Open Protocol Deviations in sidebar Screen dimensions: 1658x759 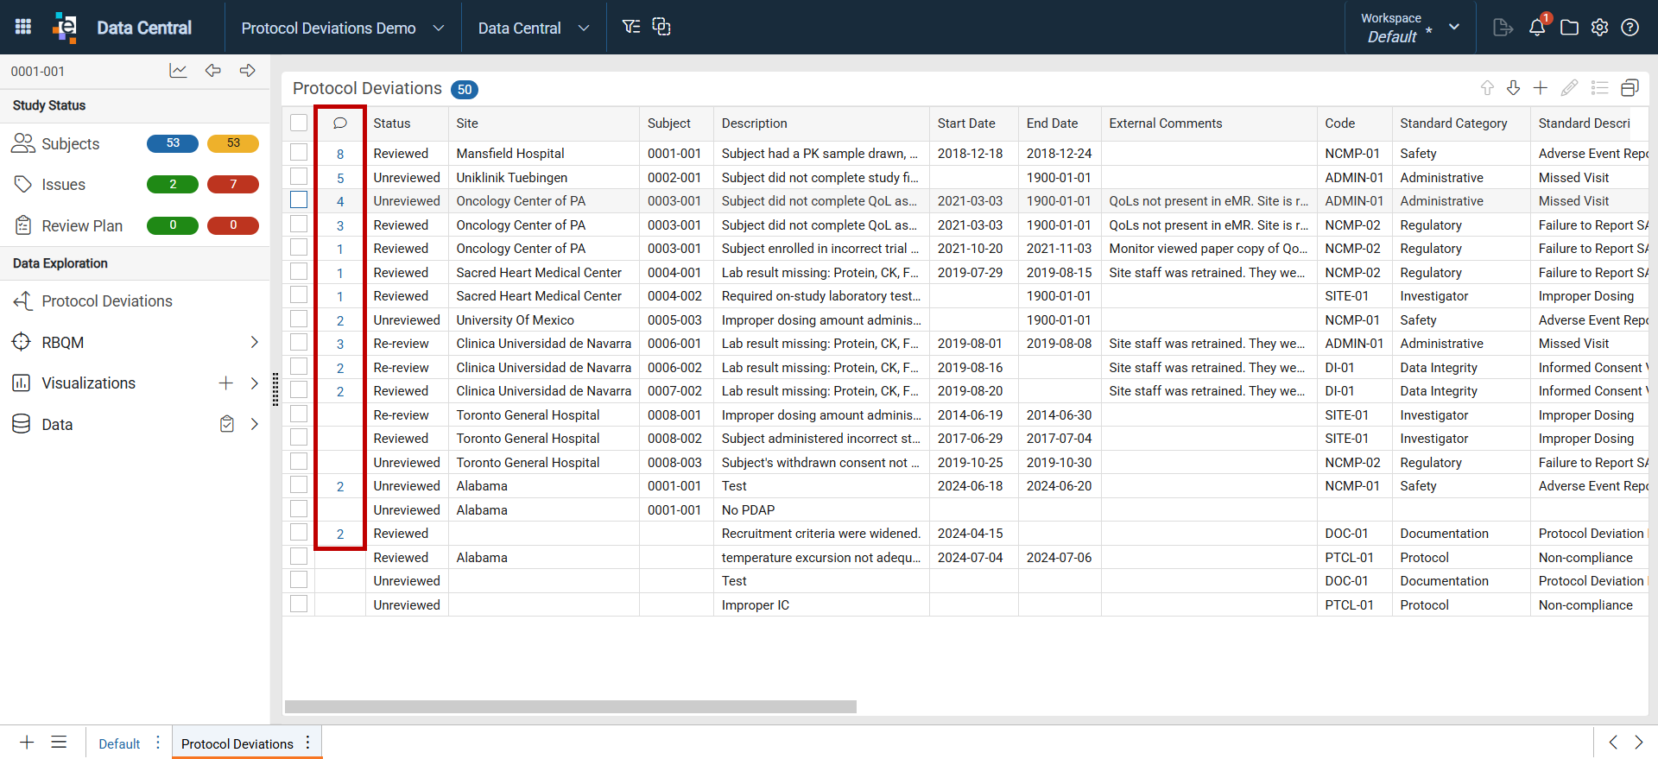(x=107, y=301)
